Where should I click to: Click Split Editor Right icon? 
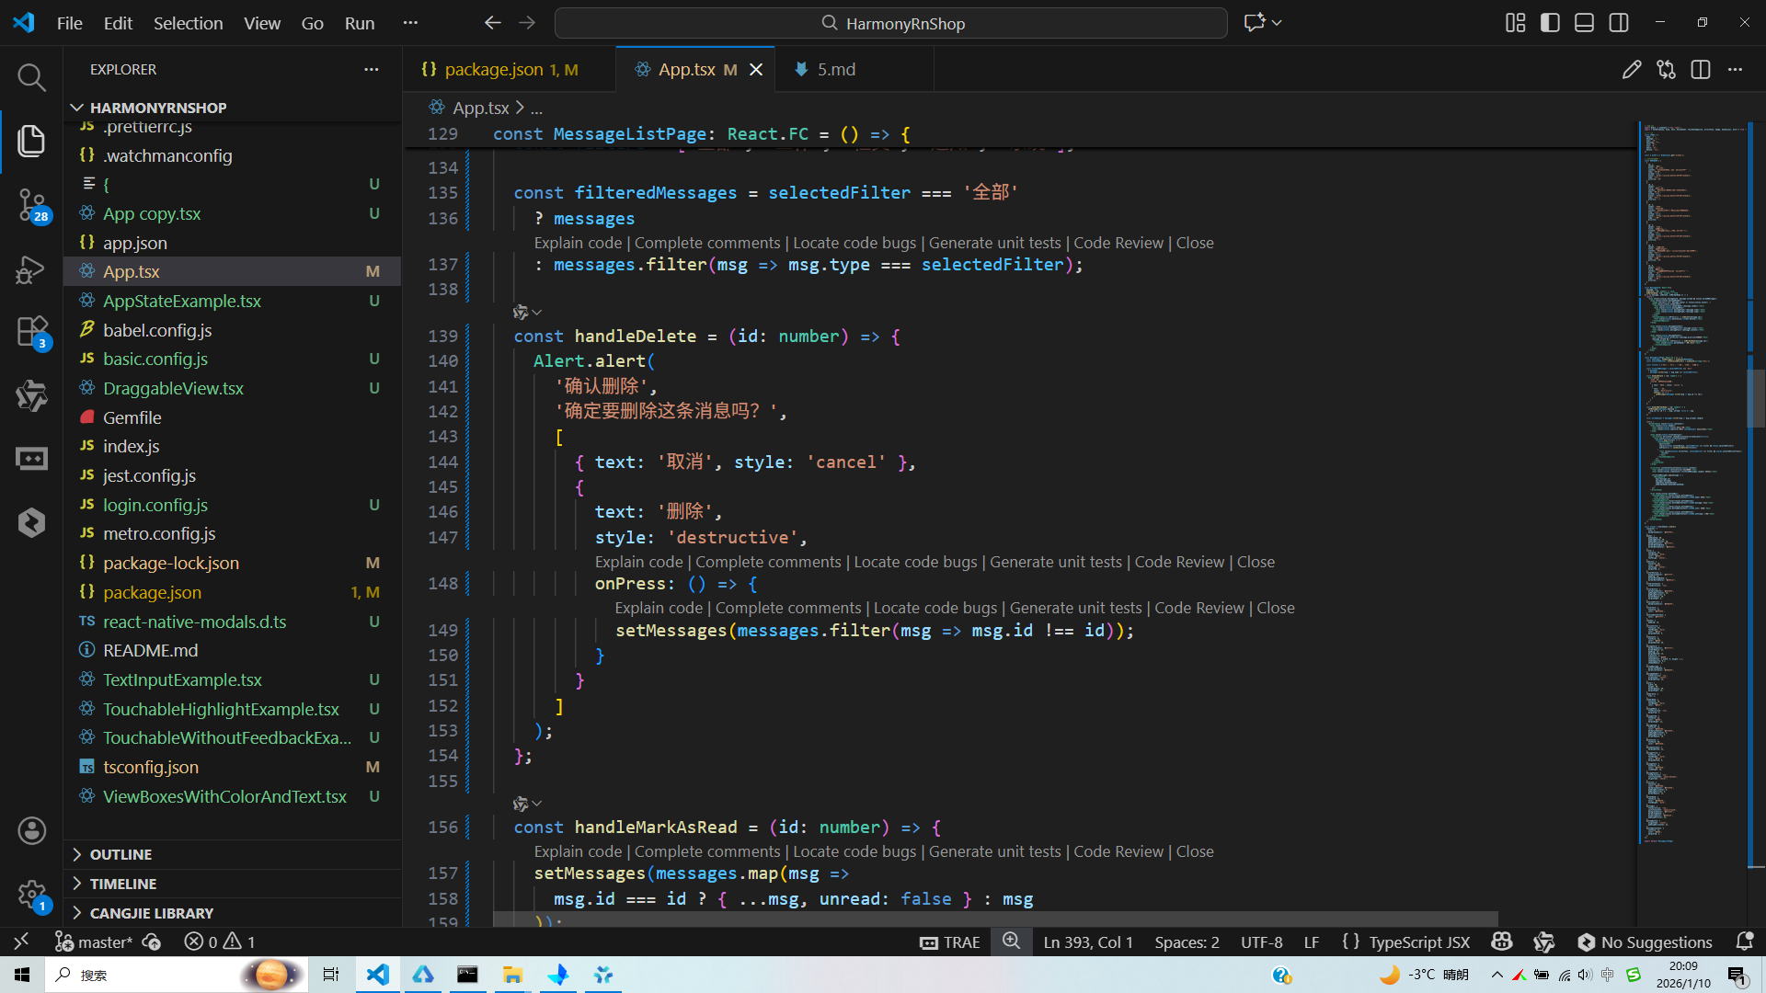(1700, 70)
